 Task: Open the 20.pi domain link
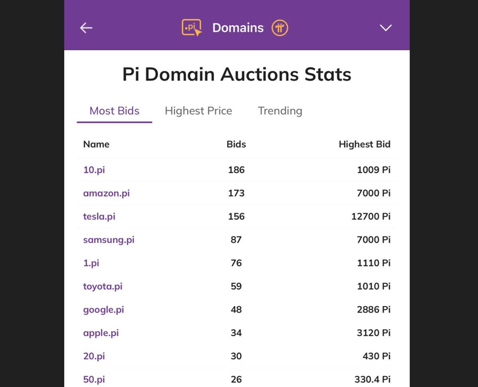tap(94, 356)
